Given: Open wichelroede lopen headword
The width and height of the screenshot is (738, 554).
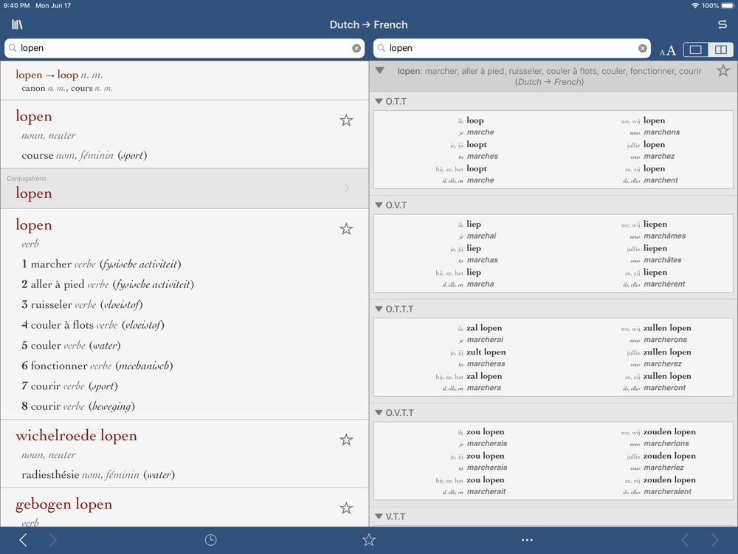Looking at the screenshot, I should pyautogui.click(x=76, y=436).
